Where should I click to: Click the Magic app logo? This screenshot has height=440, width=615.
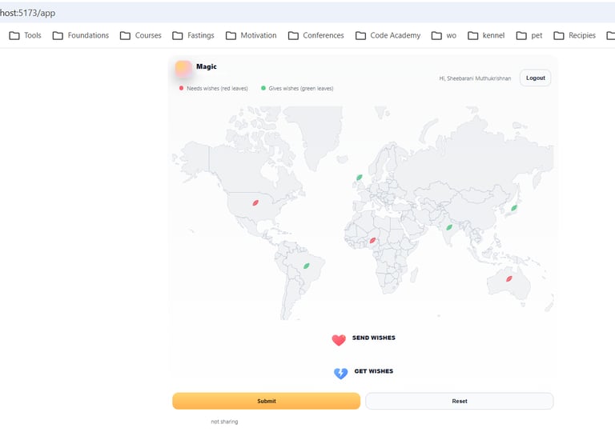click(183, 69)
